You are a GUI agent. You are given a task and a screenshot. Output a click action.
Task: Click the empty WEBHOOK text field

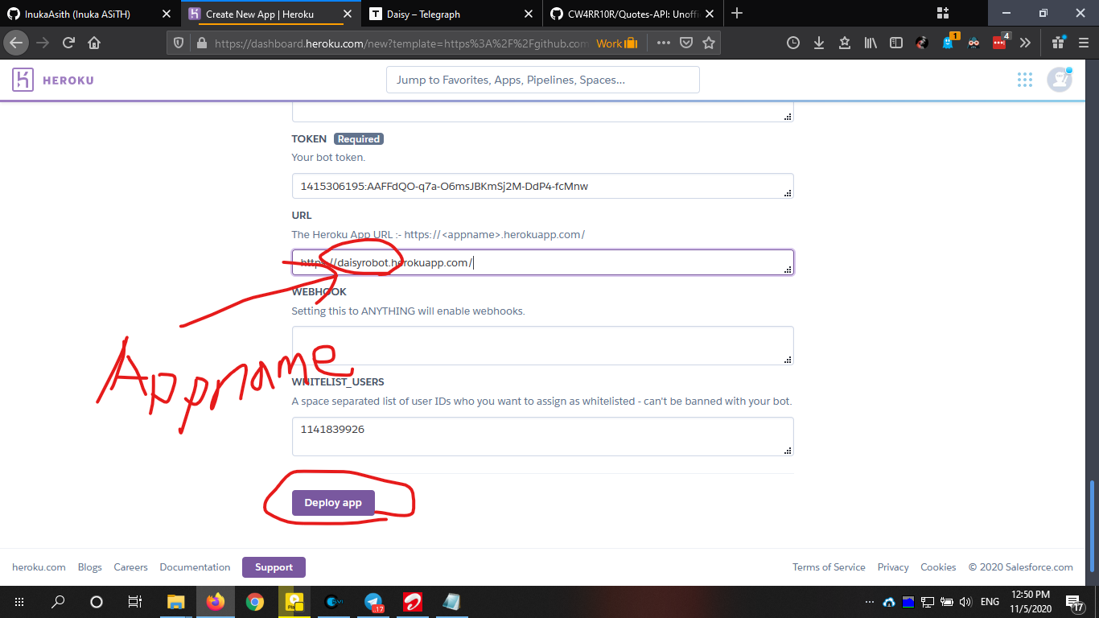(543, 345)
